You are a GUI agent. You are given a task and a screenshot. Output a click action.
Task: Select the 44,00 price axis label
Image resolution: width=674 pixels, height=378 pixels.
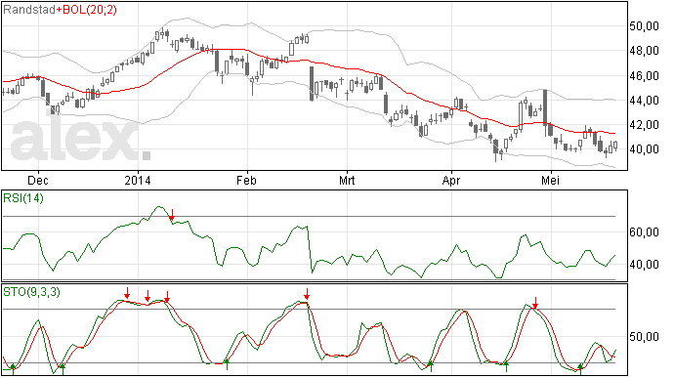click(644, 101)
